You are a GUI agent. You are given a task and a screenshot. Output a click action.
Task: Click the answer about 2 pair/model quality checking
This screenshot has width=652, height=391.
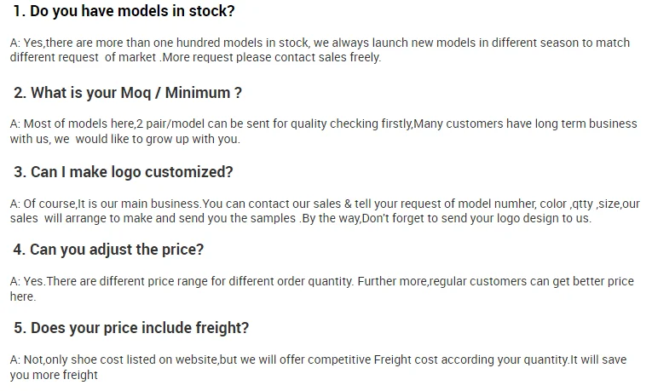click(x=323, y=124)
